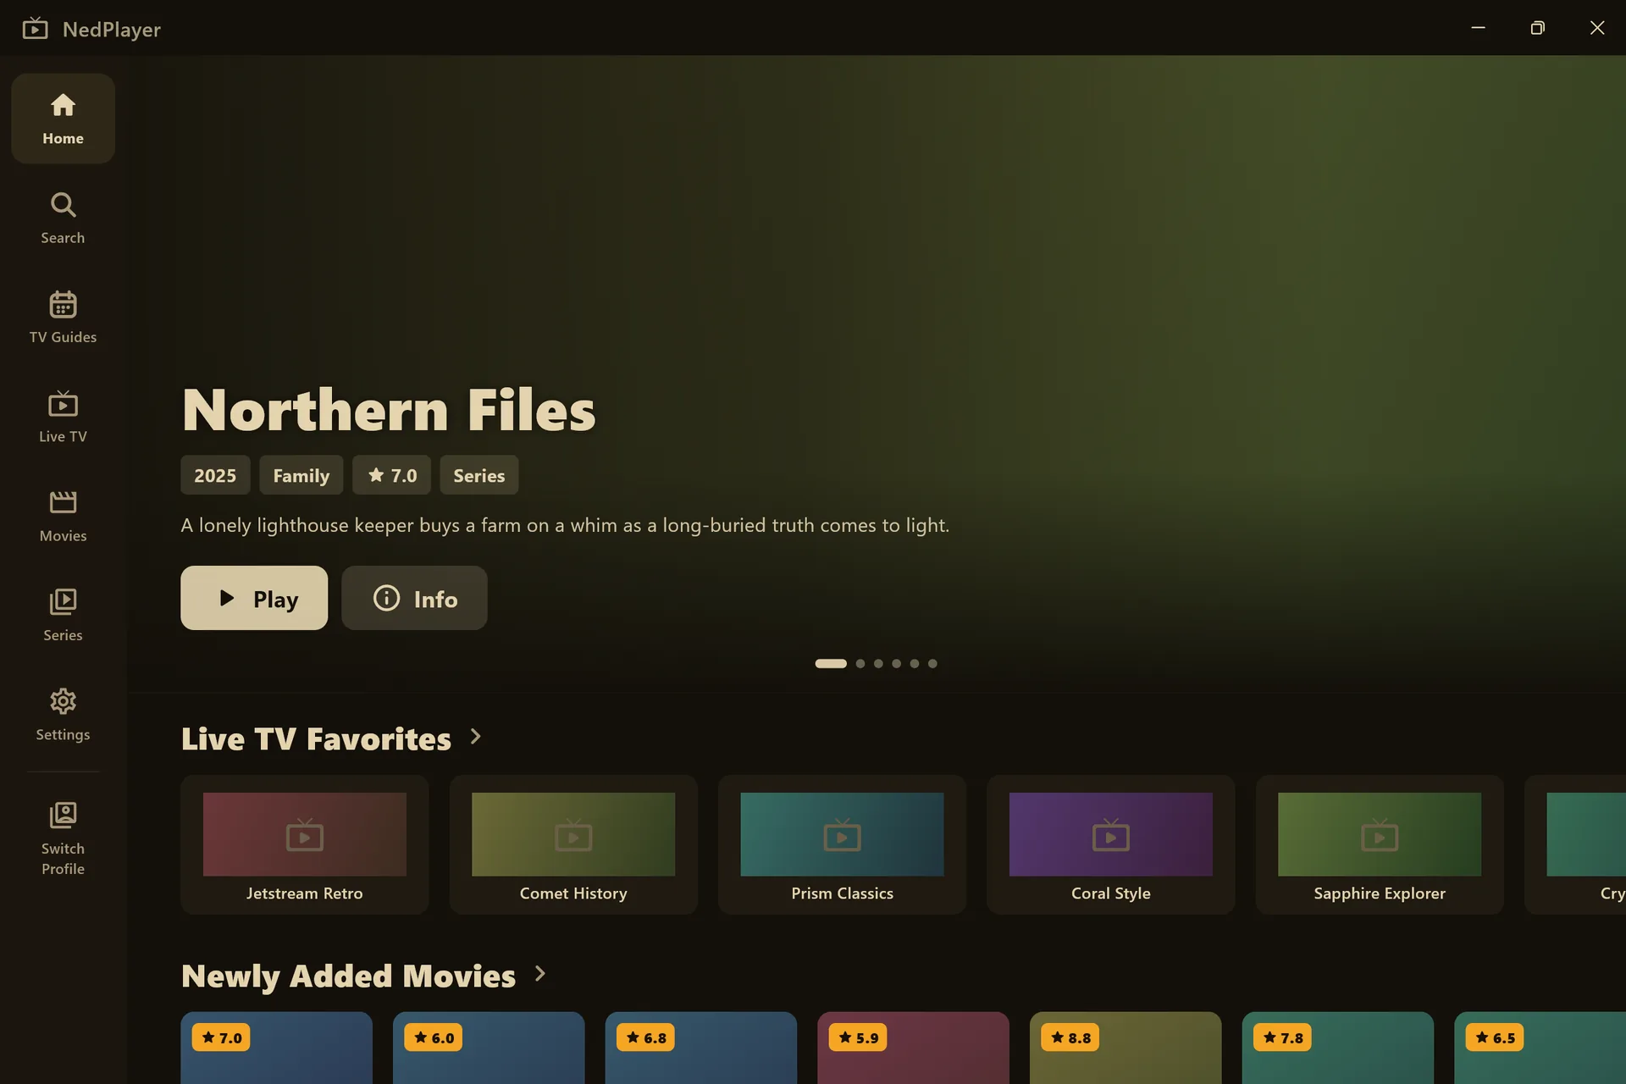The height and width of the screenshot is (1084, 1626).
Task: Jump to fourth carousel slide dot
Action: pyautogui.click(x=896, y=663)
